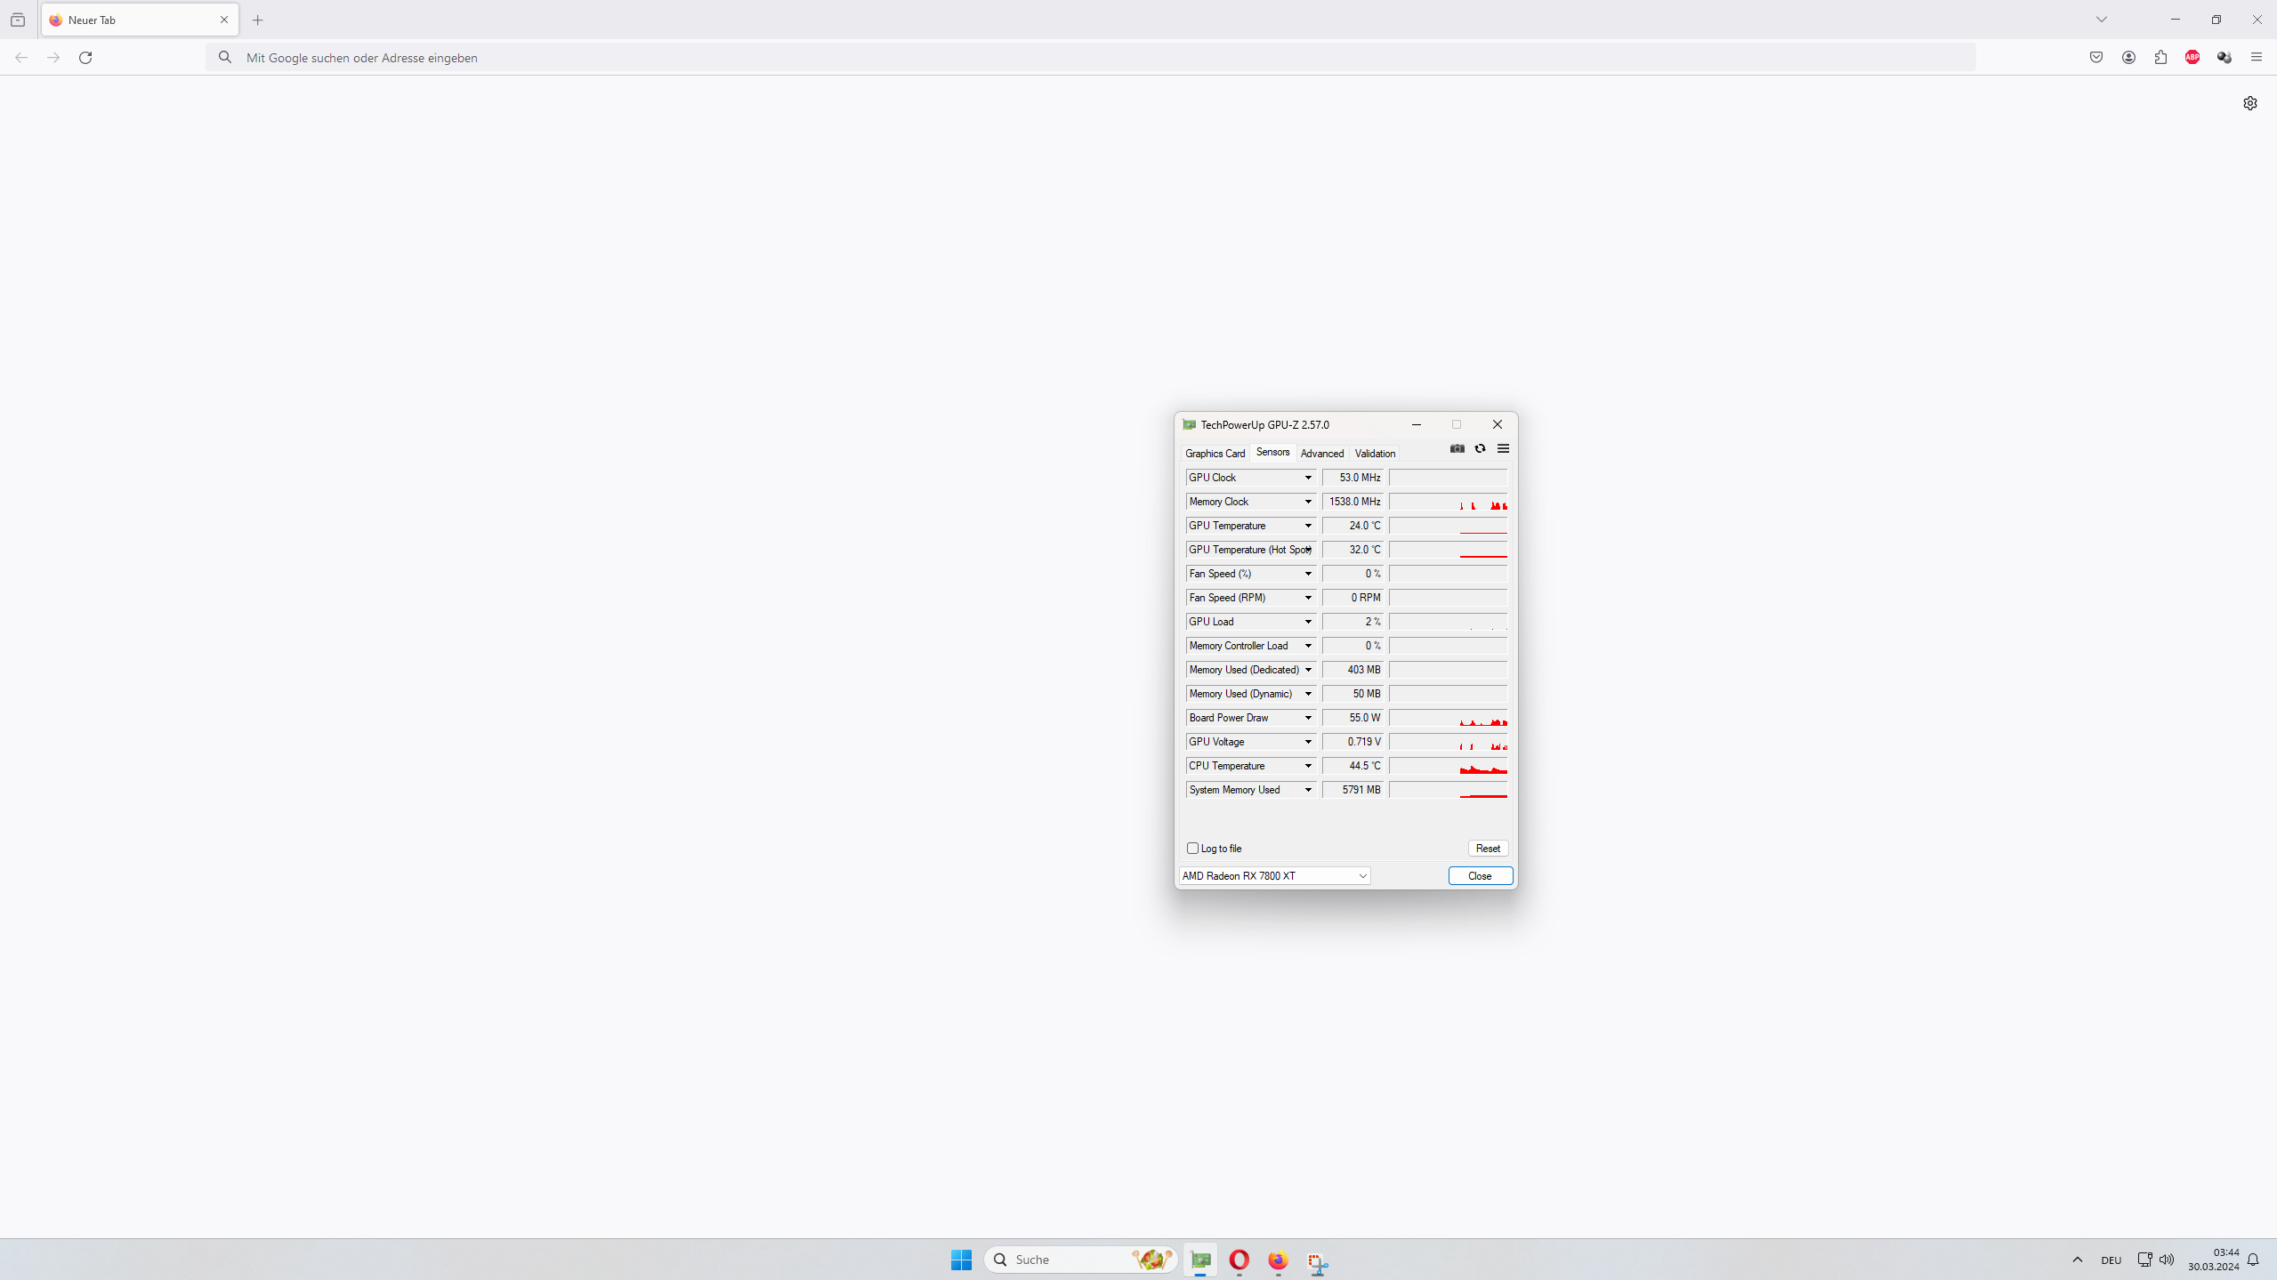The image size is (2277, 1280).
Task: Open the Windows Start menu
Action: 961,1260
